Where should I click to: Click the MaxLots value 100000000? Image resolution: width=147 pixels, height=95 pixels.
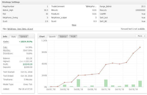click(140, 10)
